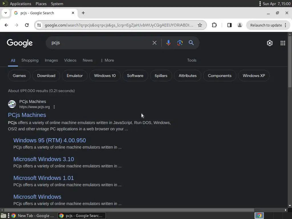Apply the 5pillars filter chip
Screen dimensions: 292x219
[x=161, y=76]
